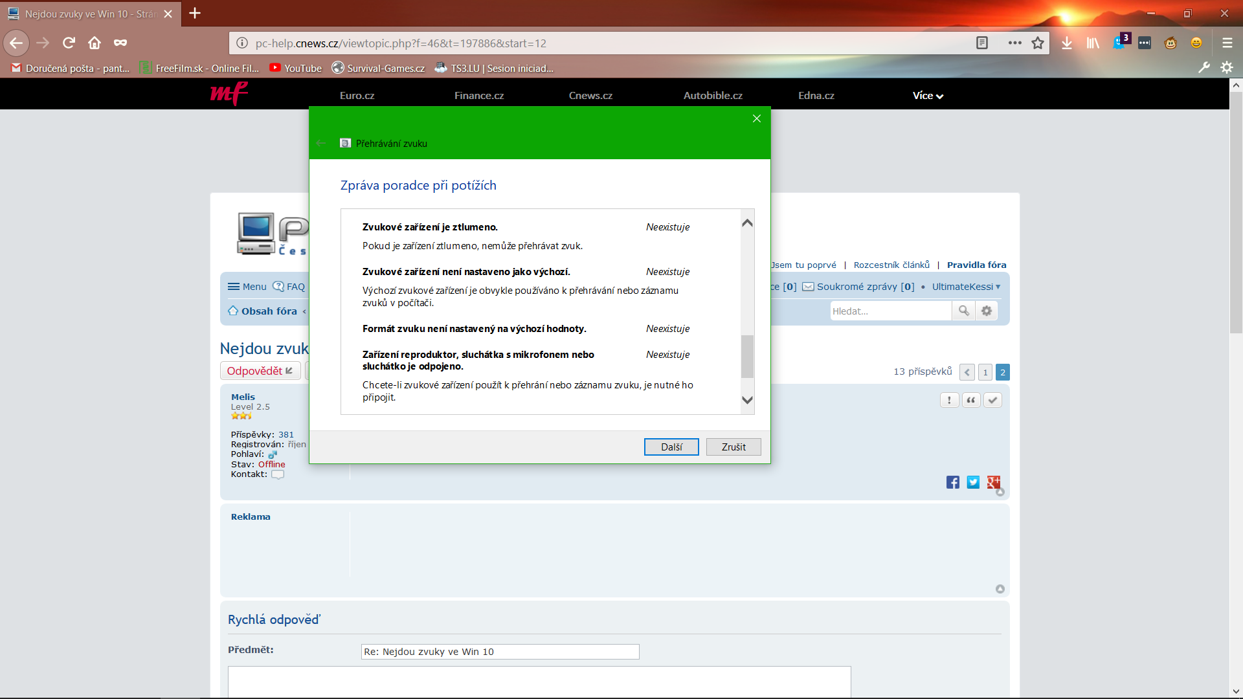Toggle Reader View icon in the address bar
The width and height of the screenshot is (1243, 699).
[x=982, y=43]
